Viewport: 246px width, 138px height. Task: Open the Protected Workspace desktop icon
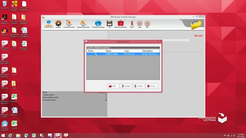point(5,126)
